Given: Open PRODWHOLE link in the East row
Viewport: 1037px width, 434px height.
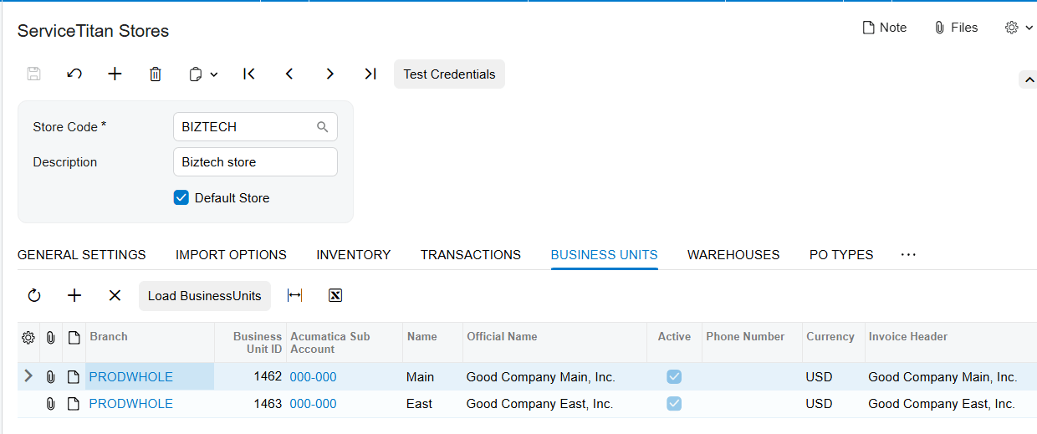Looking at the screenshot, I should click(x=131, y=404).
